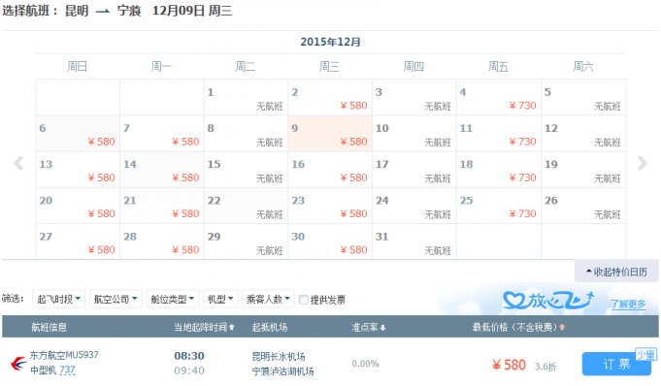Toggle the 提供发票 checkbox
The width and height of the screenshot is (661, 386).
coord(303,300)
